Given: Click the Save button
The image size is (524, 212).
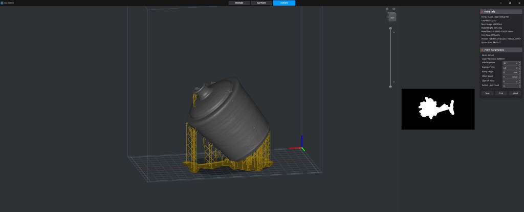Looking at the screenshot, I should point(487,93).
